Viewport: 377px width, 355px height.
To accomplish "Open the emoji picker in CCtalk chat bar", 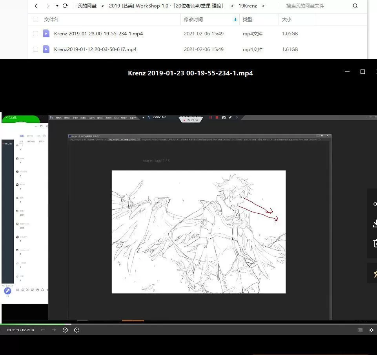I will point(23,290).
